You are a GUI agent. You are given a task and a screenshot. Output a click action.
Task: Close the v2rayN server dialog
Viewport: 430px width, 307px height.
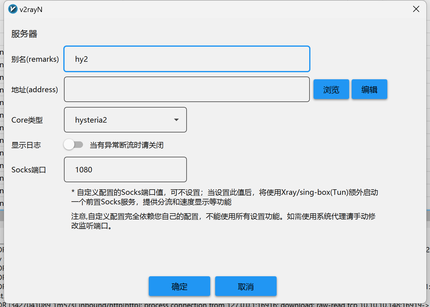pyautogui.click(x=416, y=9)
